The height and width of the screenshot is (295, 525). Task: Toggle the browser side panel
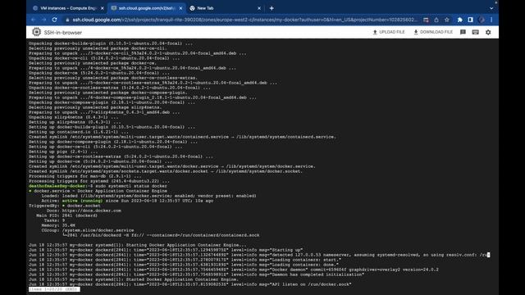tap(470, 20)
